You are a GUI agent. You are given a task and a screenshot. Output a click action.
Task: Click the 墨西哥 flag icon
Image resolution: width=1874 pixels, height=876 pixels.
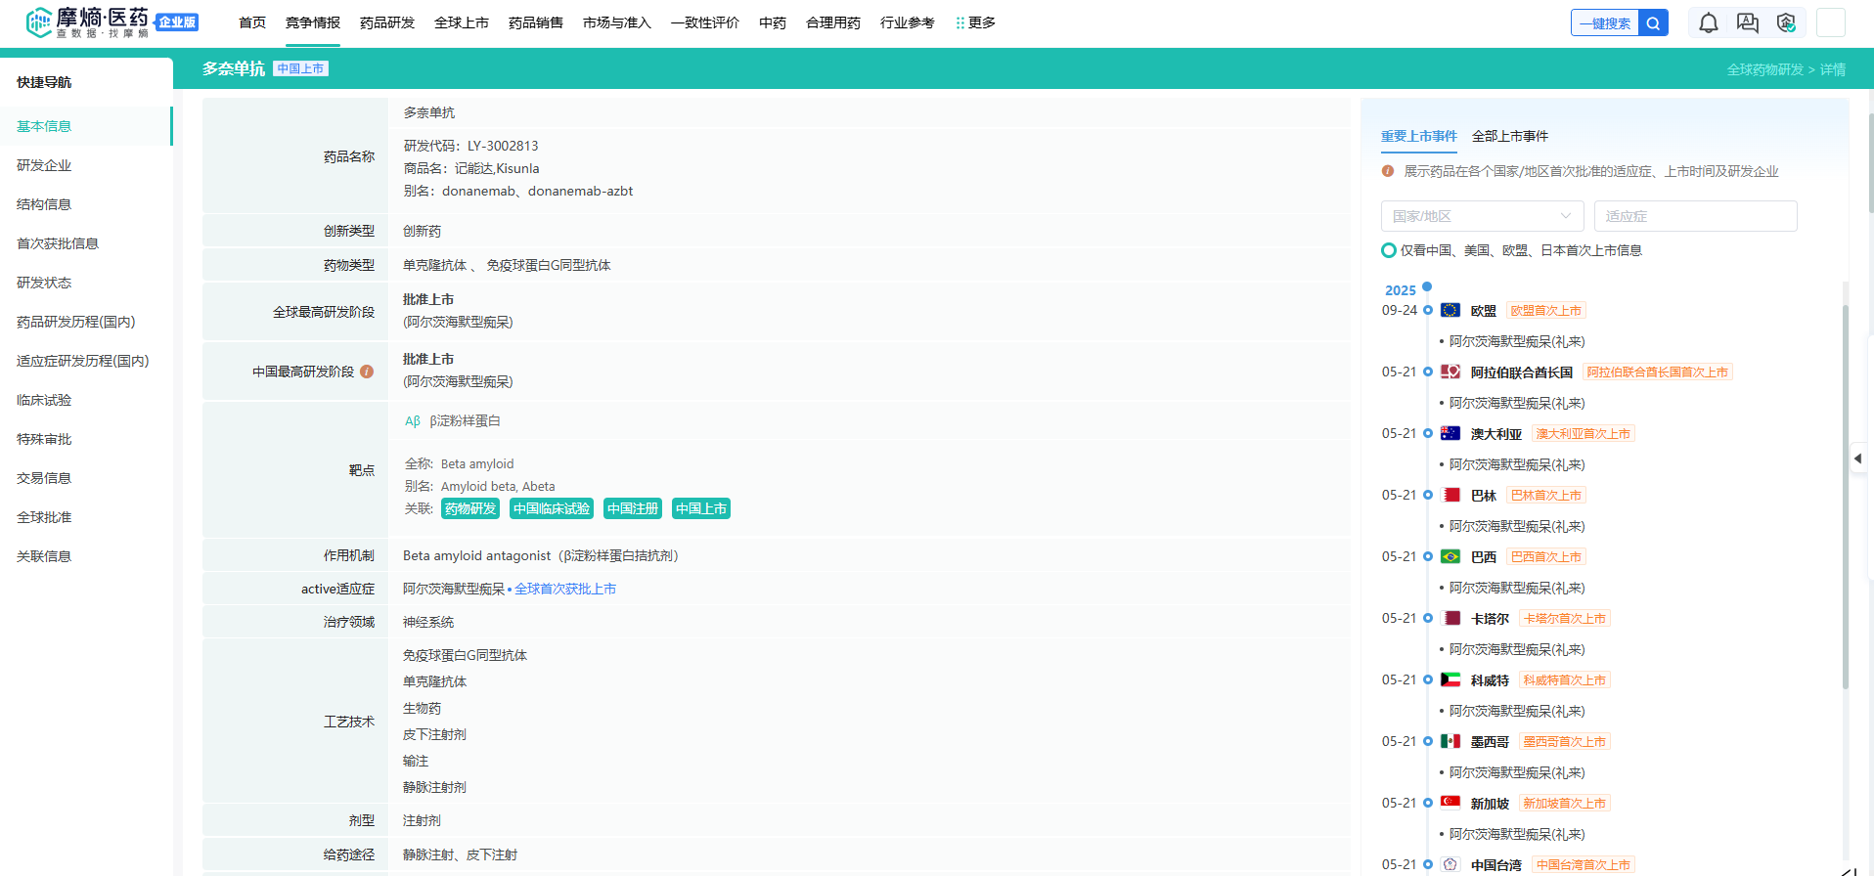1450,741
